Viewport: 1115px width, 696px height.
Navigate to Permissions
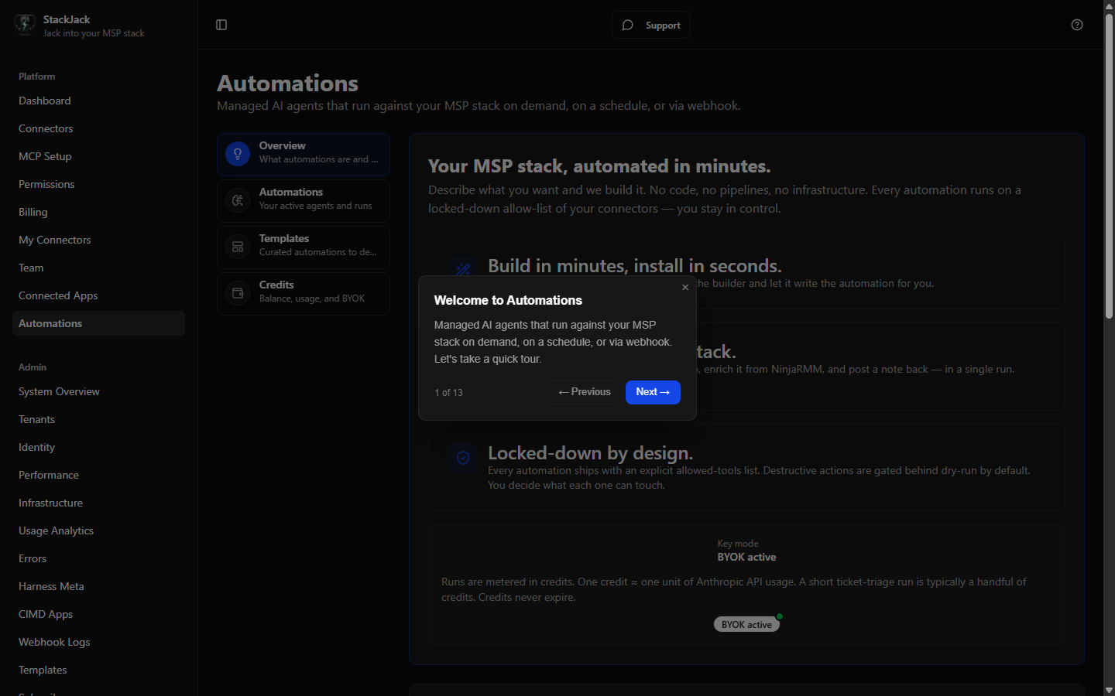click(98, 184)
